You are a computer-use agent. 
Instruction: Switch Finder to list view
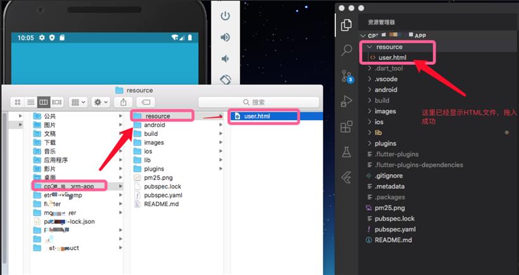[30, 102]
